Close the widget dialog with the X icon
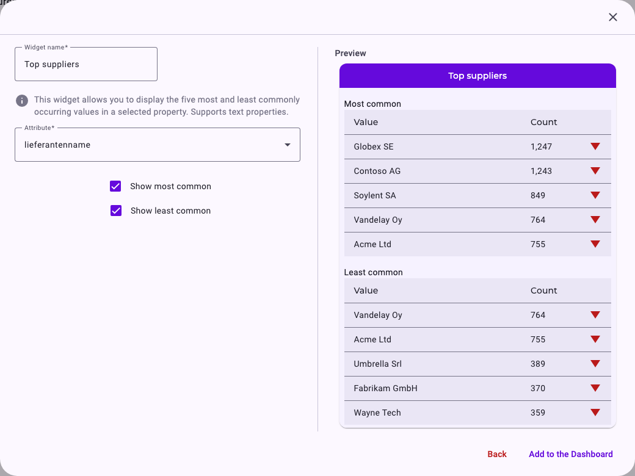 click(x=613, y=17)
